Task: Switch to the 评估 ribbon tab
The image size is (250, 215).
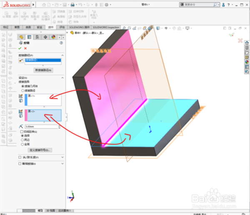Action: [62, 27]
